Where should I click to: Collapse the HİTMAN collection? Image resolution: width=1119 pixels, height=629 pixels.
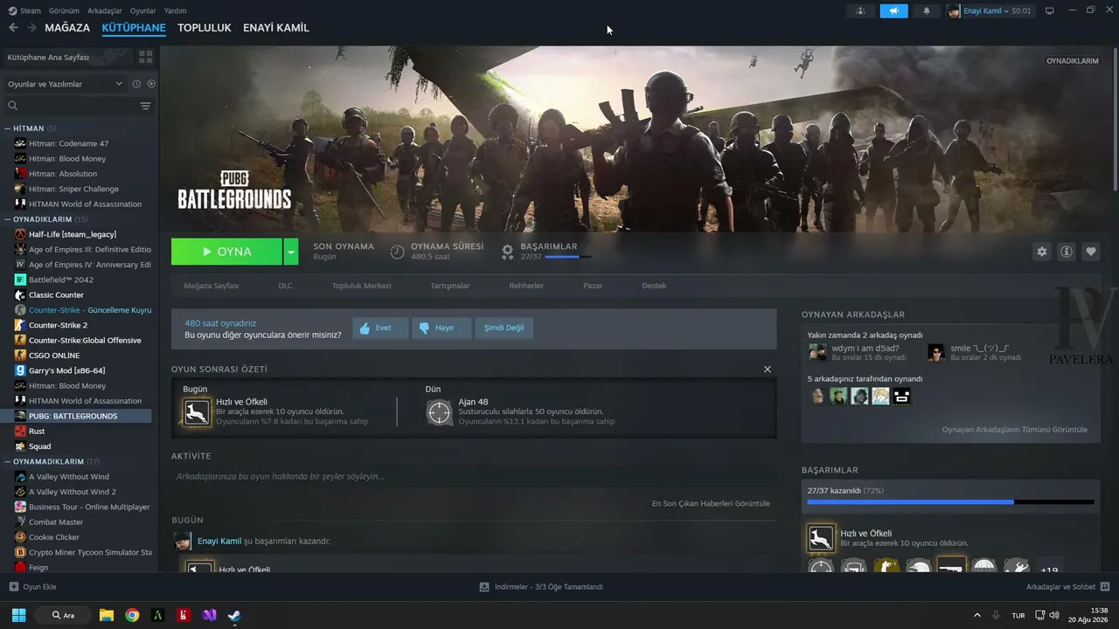pos(7,128)
